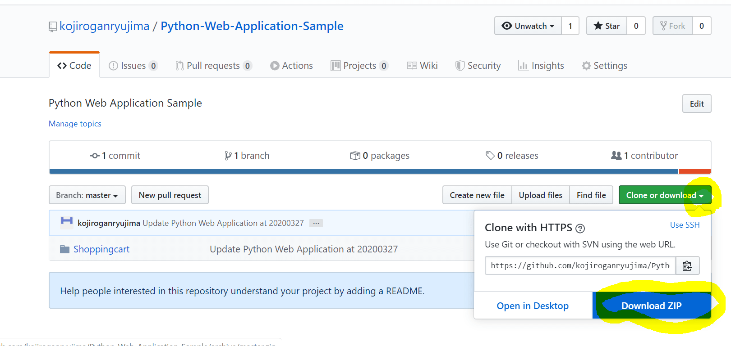Collapse the Clone or download dropdown
This screenshot has width=731, height=346.
point(665,195)
